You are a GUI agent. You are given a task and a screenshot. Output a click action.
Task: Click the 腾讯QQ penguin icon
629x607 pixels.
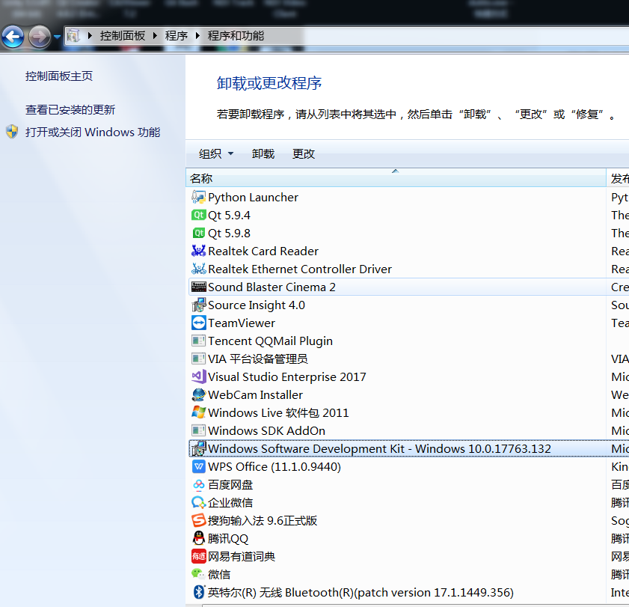[198, 538]
